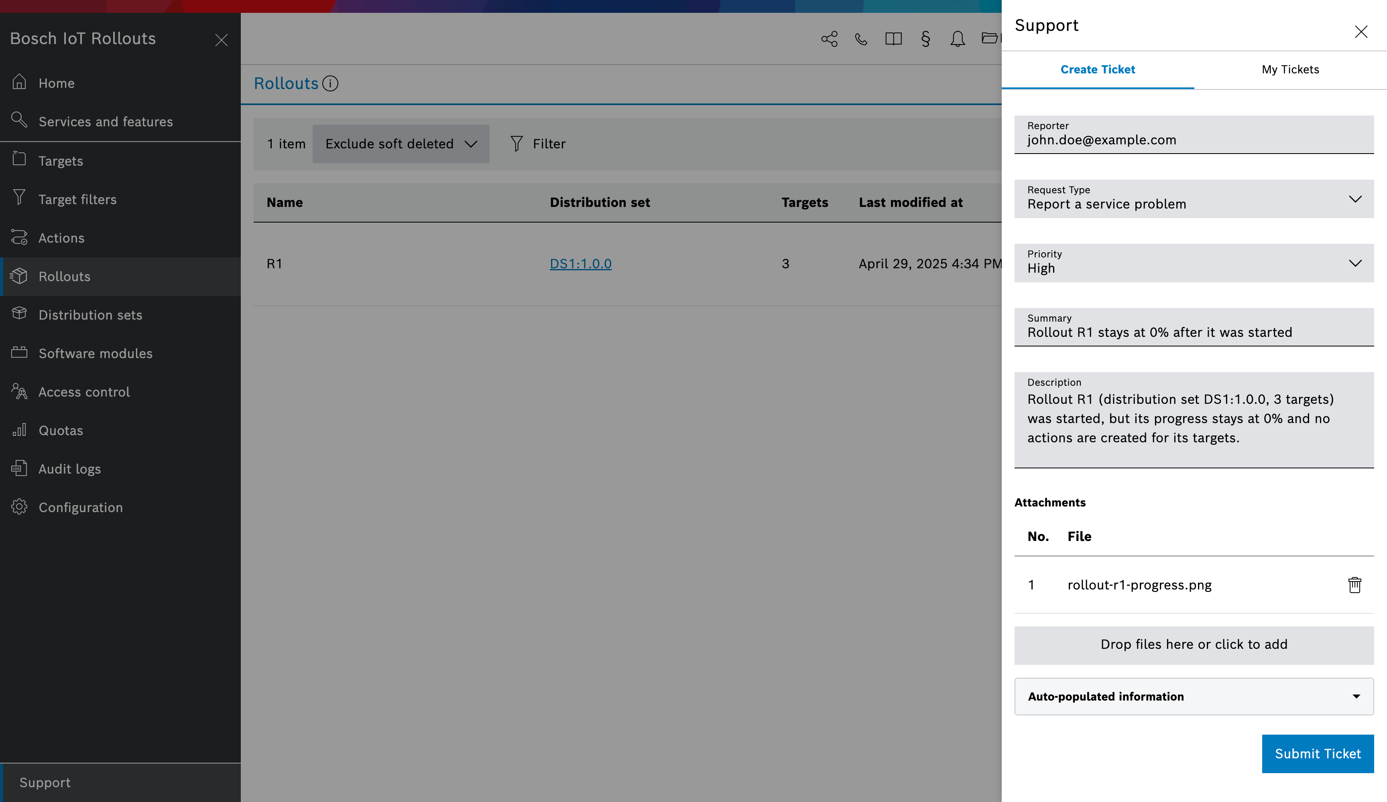
Task: Click Support at the sidebar bottom
Action: point(120,782)
